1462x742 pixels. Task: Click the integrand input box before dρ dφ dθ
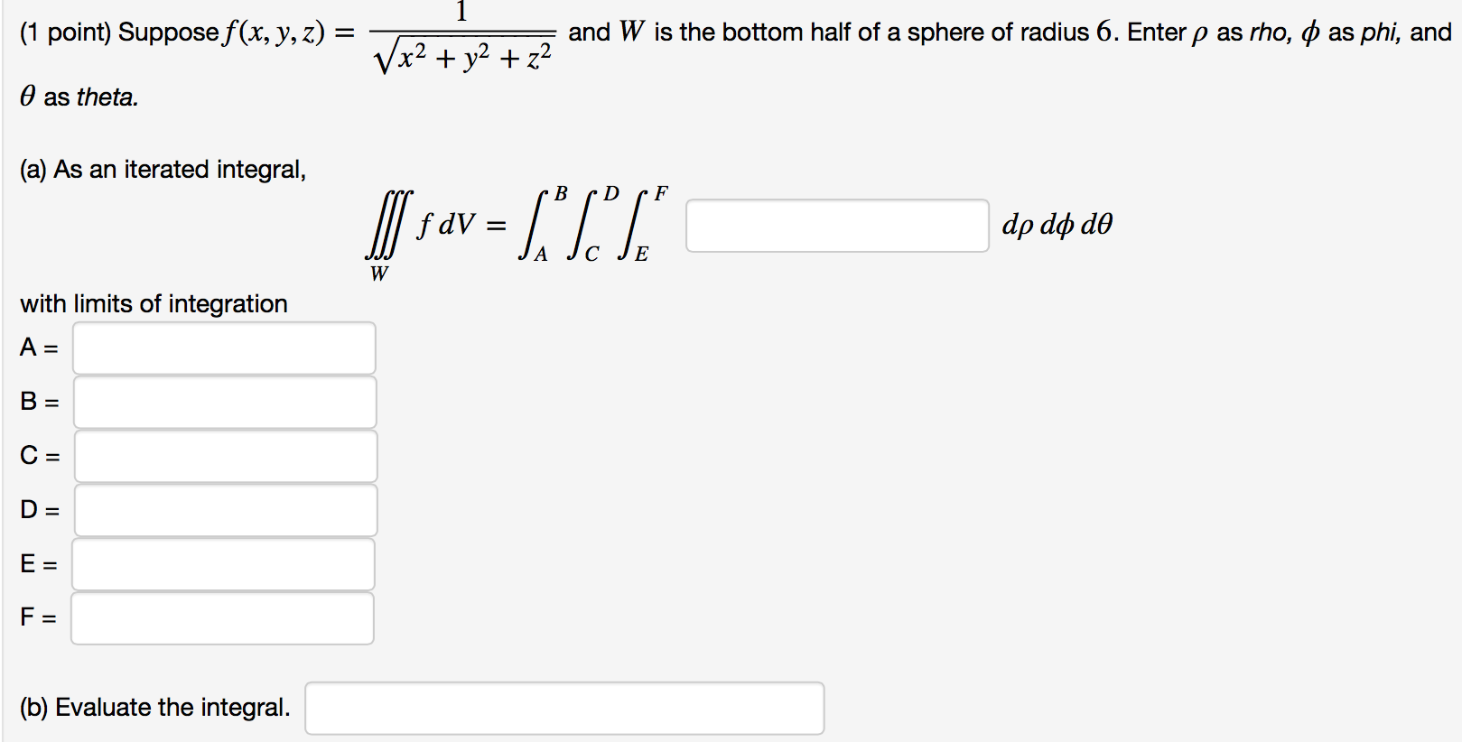pyautogui.click(x=837, y=226)
